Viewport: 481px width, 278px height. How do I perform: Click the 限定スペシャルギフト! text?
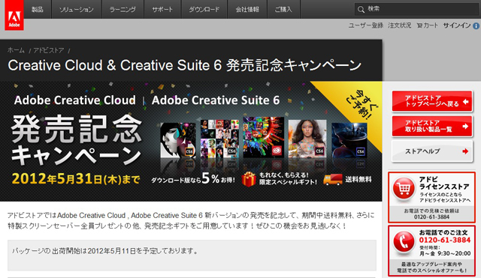point(288,182)
